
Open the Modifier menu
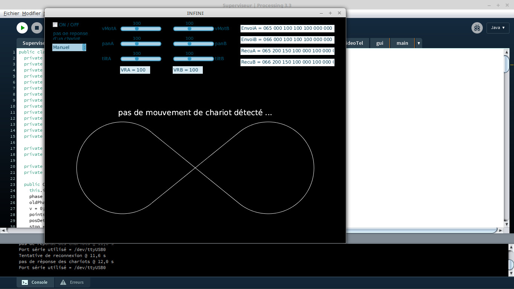31,13
